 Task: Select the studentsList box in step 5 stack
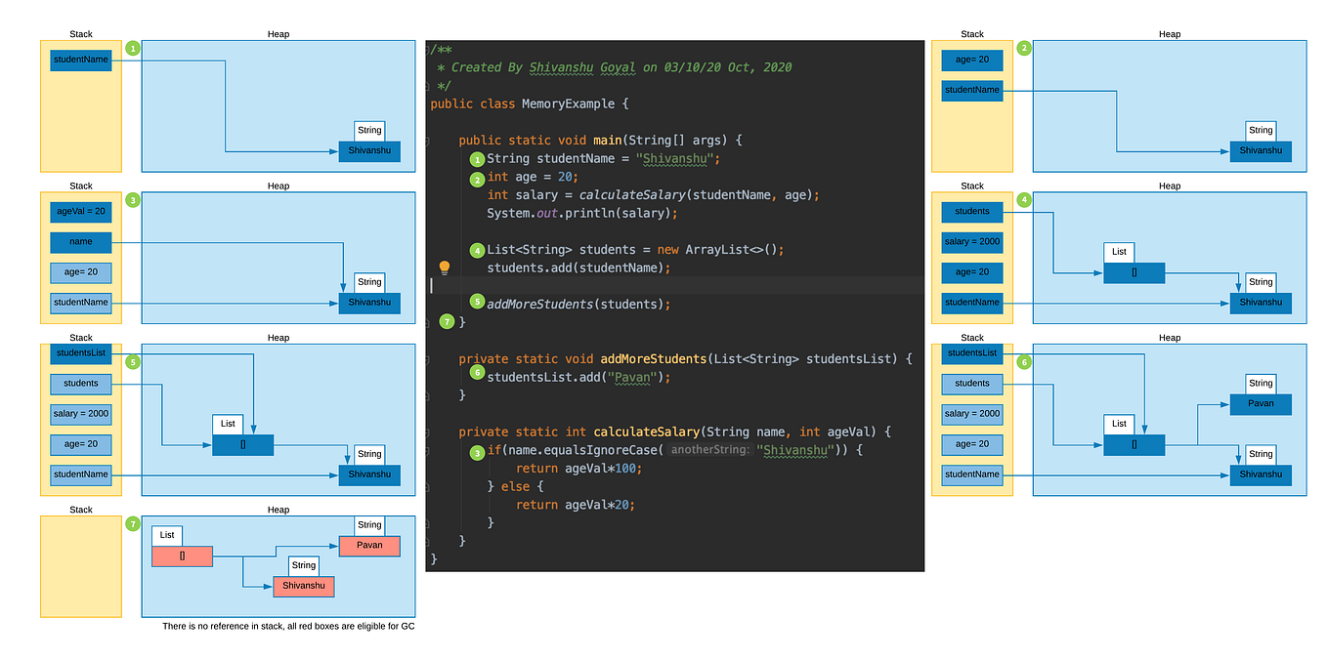[x=80, y=352]
